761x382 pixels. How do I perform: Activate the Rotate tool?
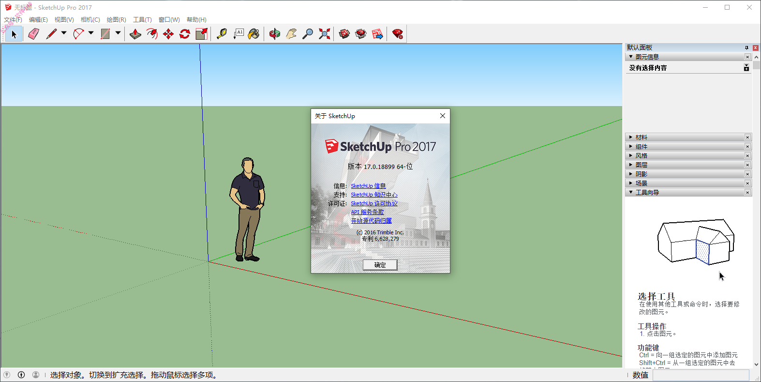pyautogui.click(x=185, y=34)
